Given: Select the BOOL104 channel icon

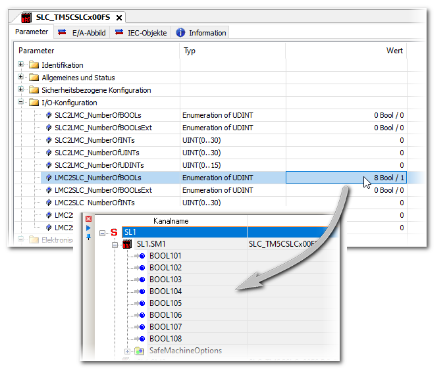Looking at the screenshot, I should tap(142, 291).
